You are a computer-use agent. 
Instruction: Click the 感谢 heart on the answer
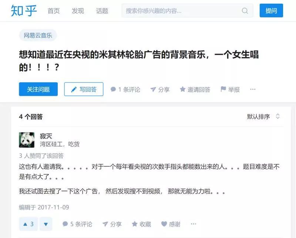[164, 224]
